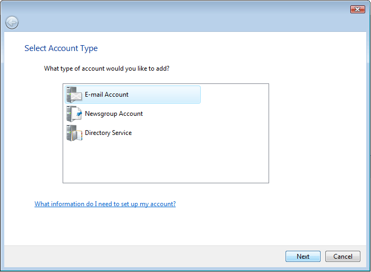Select the "E-mail Account" label

coord(107,95)
